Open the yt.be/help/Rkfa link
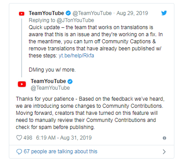Screen dimensions: 185x163 76,56
